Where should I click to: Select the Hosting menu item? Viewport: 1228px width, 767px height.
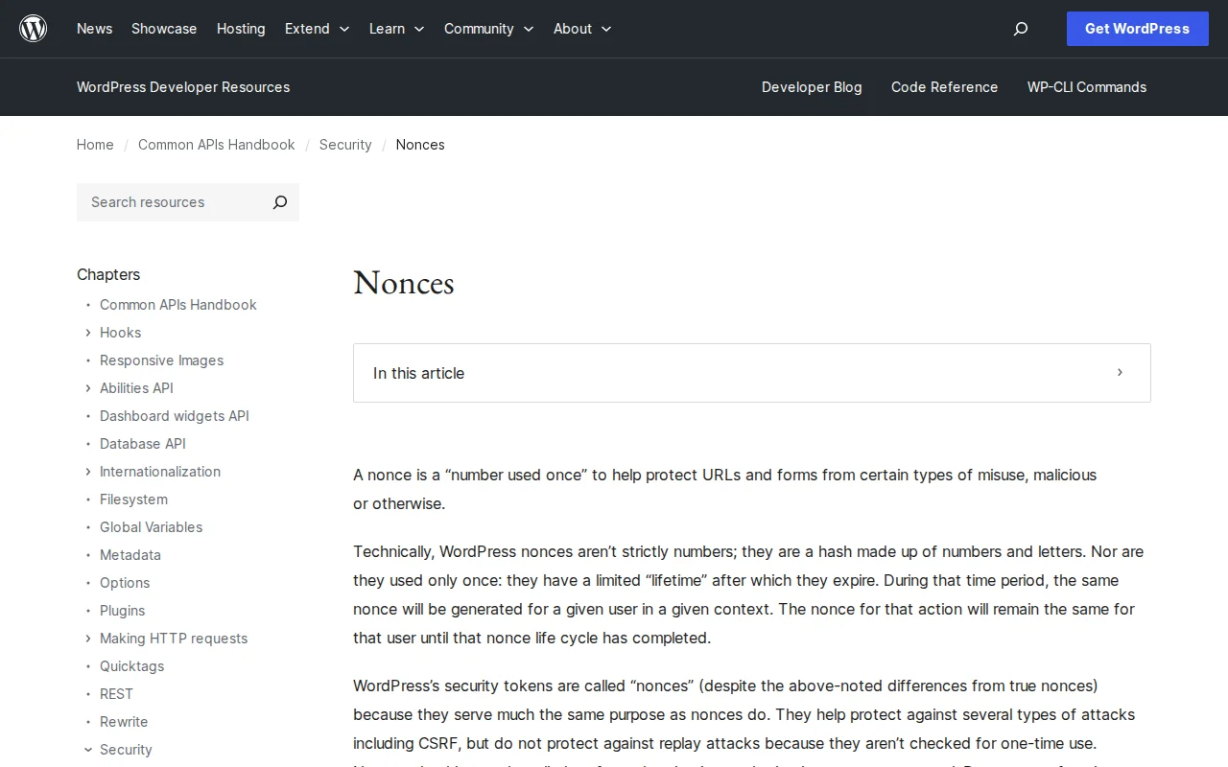(x=241, y=29)
